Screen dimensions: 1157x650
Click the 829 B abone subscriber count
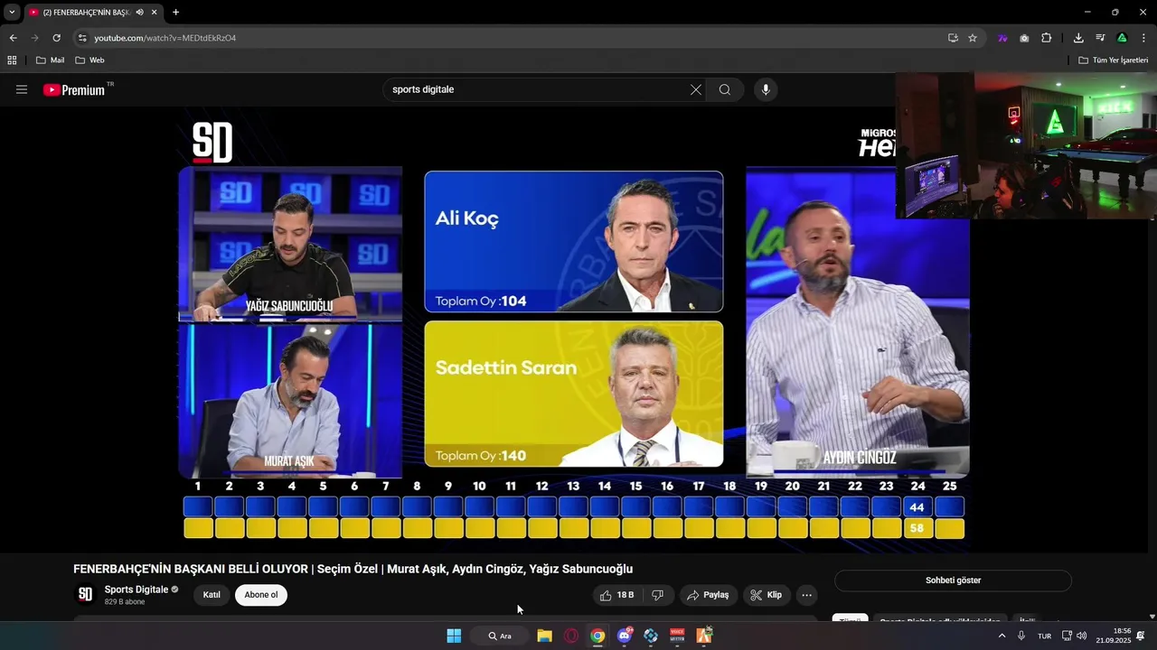[125, 602]
